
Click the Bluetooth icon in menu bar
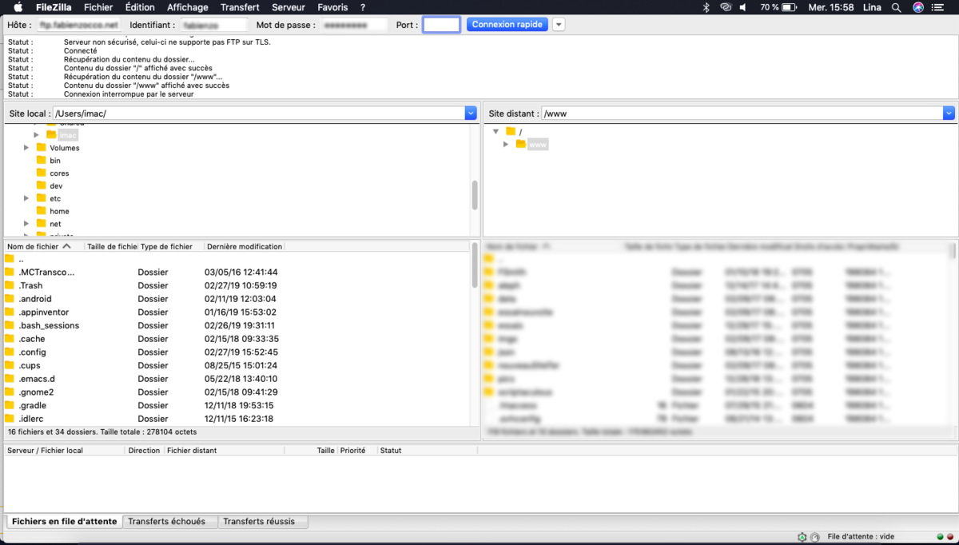(x=706, y=7)
